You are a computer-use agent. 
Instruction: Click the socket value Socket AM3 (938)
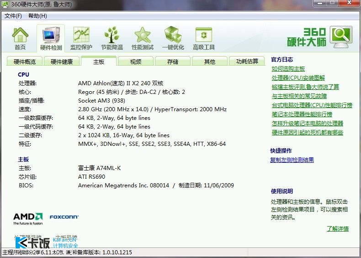[x=101, y=101]
